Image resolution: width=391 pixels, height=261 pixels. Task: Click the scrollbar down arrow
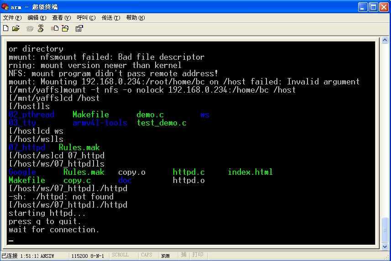[385, 246]
